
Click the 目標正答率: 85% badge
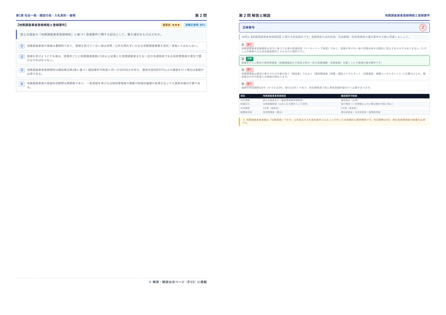tap(195, 25)
